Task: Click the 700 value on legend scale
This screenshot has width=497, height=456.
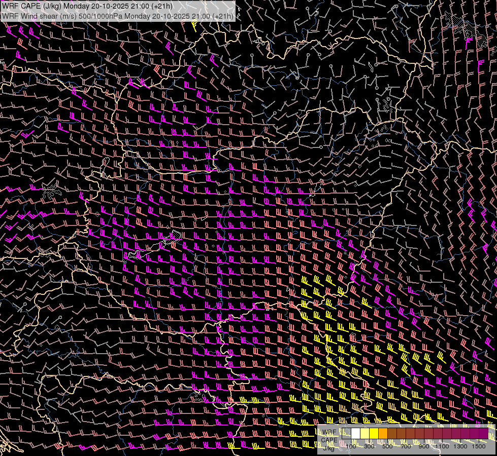Action: tap(406, 446)
